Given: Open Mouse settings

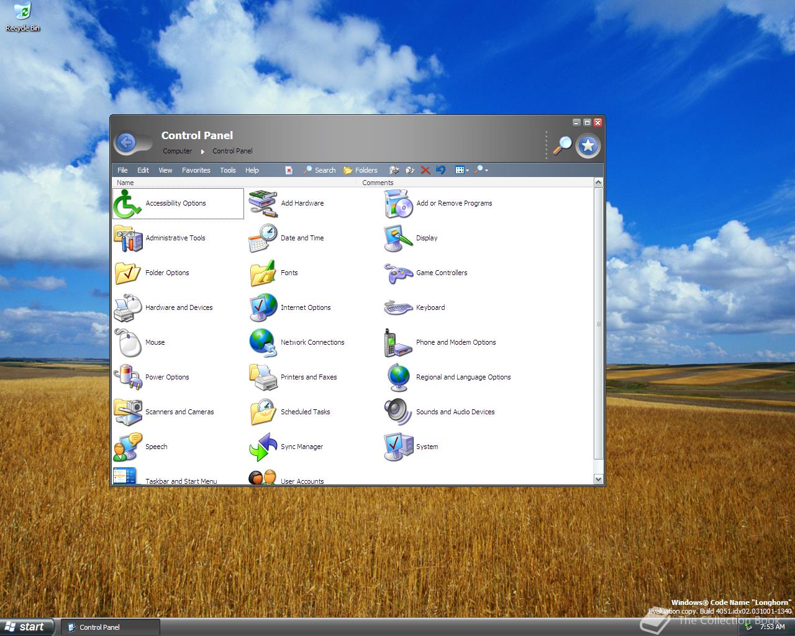Looking at the screenshot, I should 139,342.
